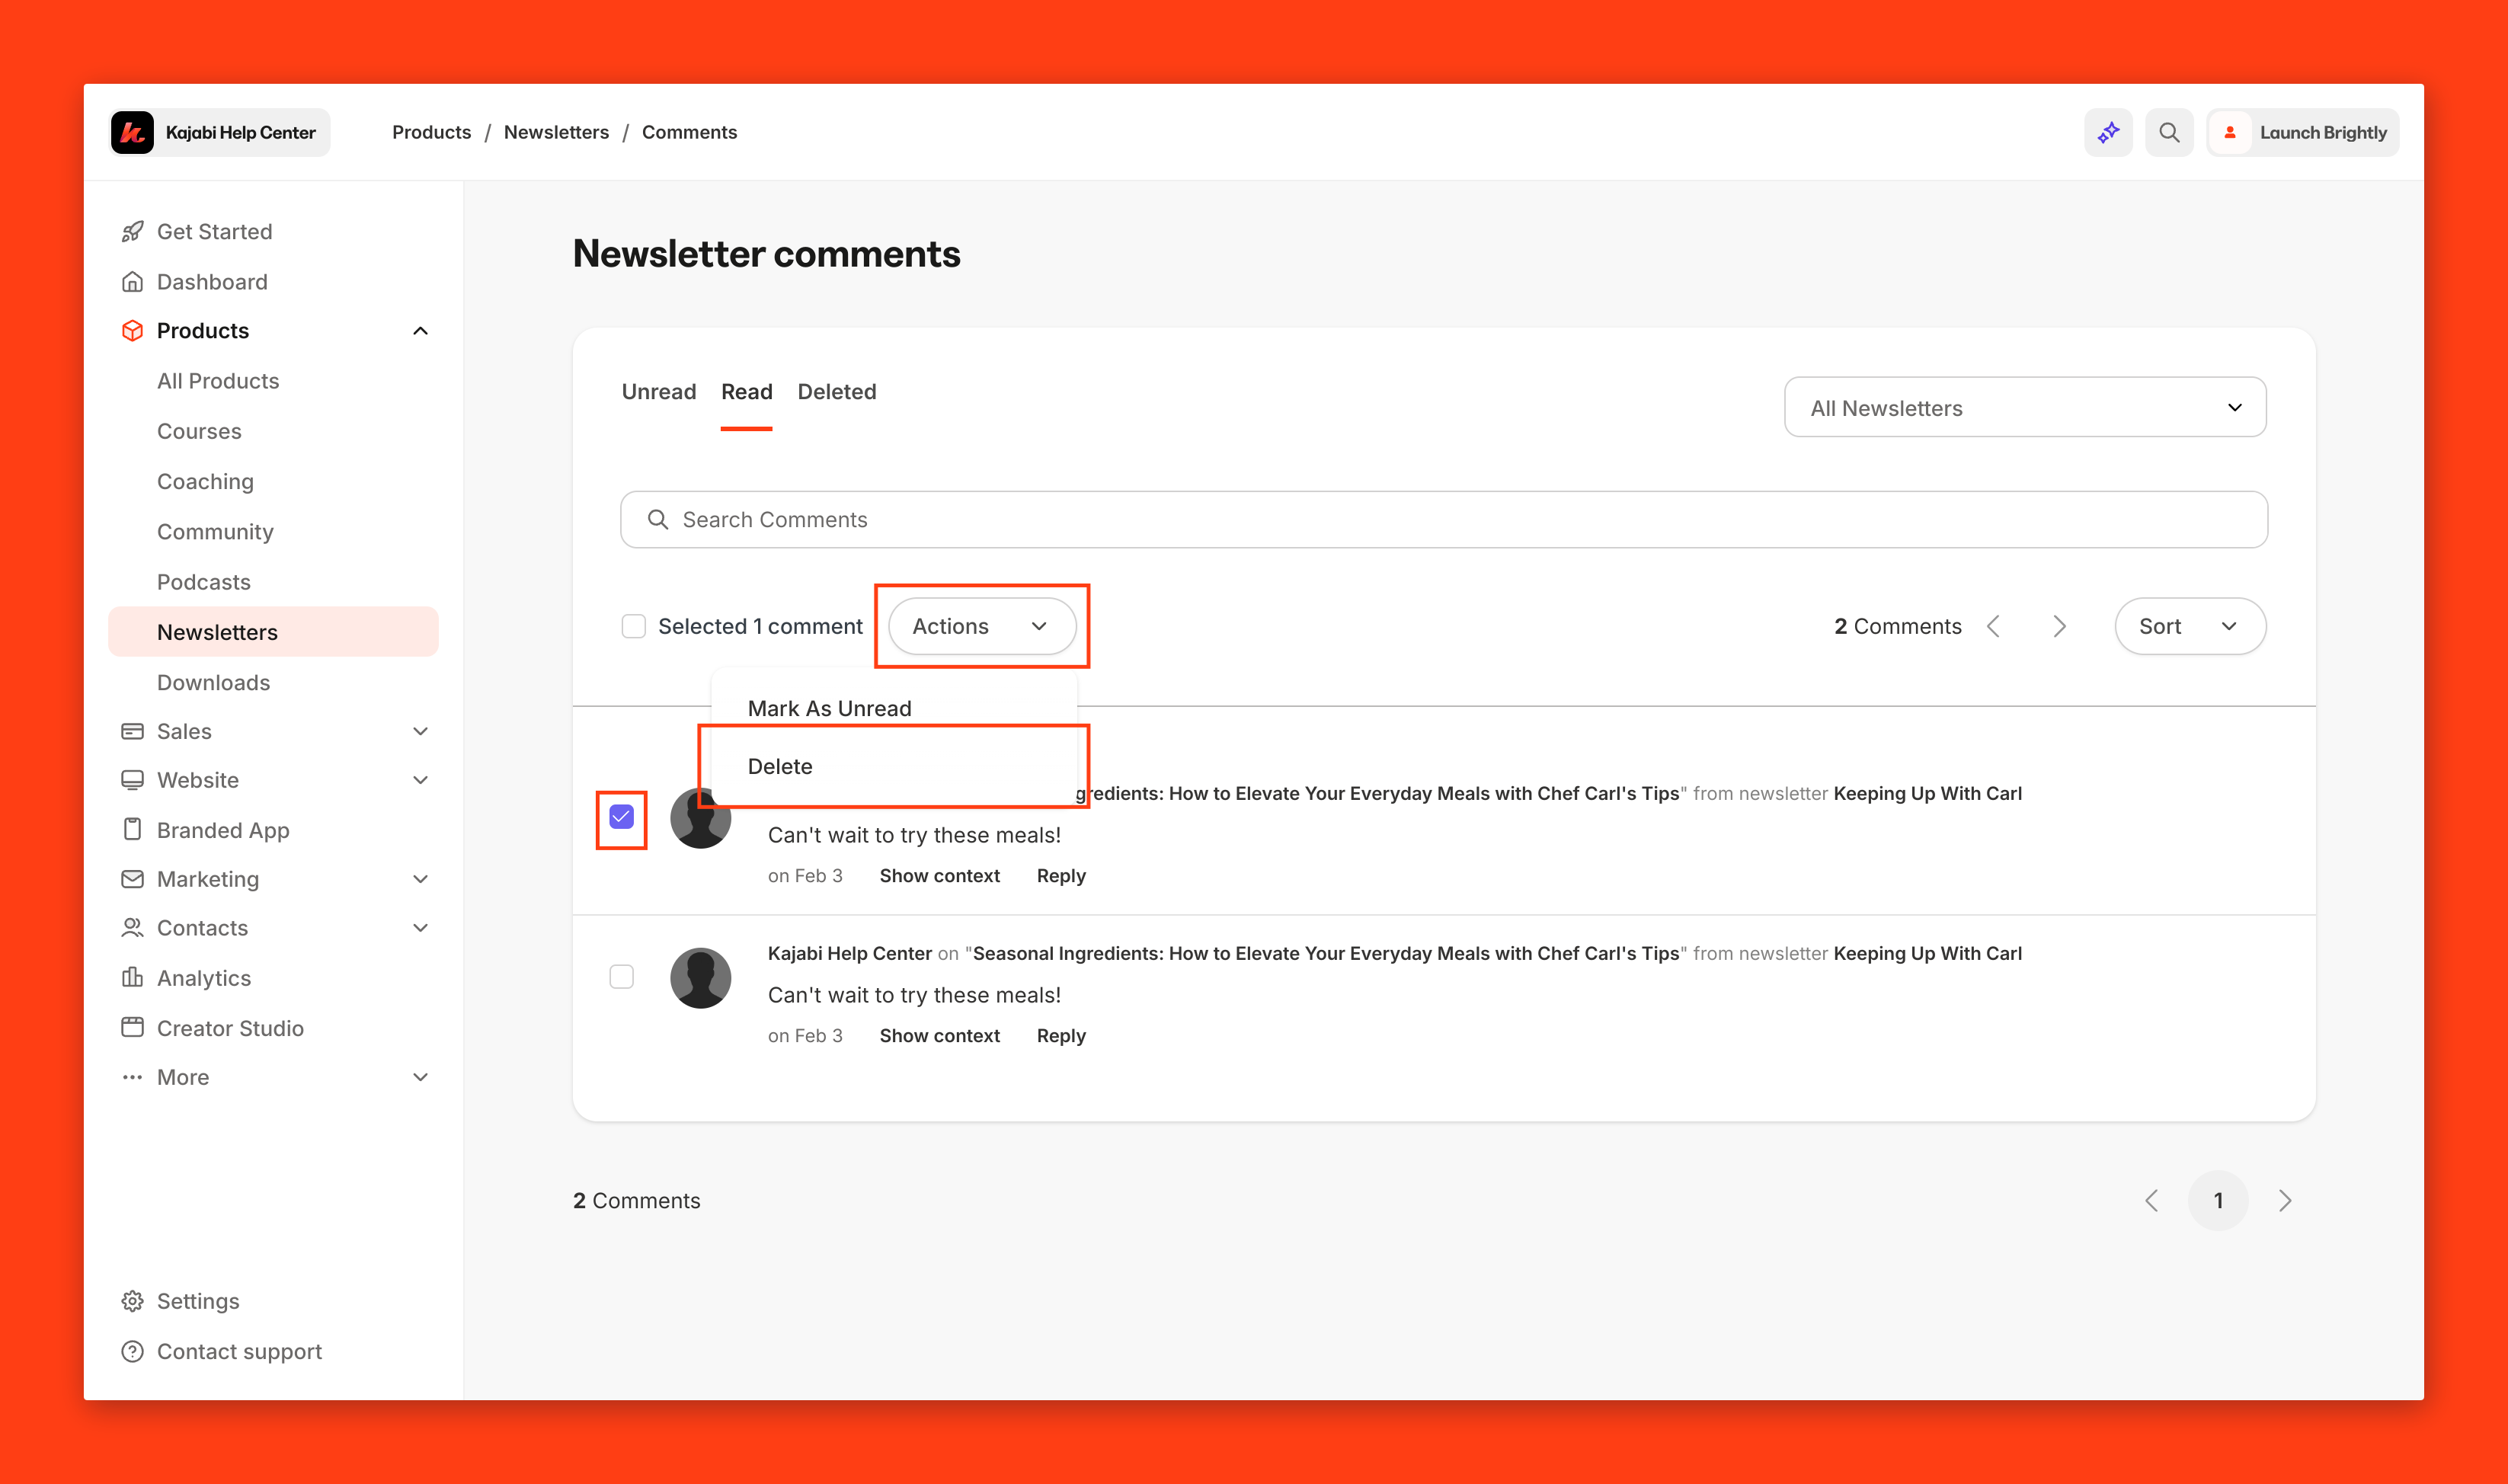Open Get Started rocket icon
Viewport: 2508px width, 1484px height.
(x=132, y=231)
